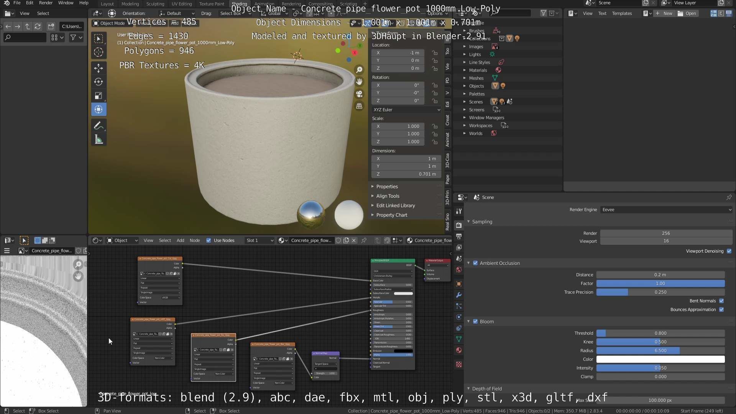This screenshot has height=414, width=736.
Task: Switch to the UV Editing workspace tab
Action: point(182,4)
